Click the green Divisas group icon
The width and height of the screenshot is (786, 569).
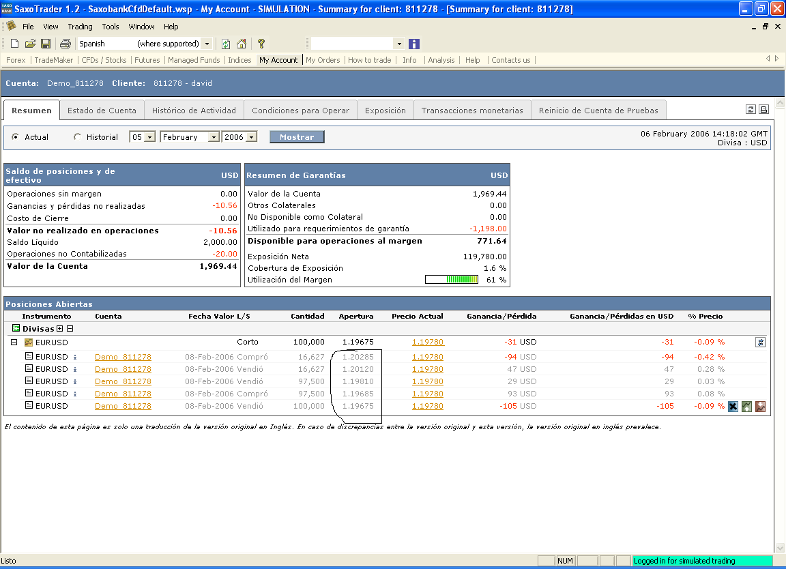pyautogui.click(x=16, y=328)
